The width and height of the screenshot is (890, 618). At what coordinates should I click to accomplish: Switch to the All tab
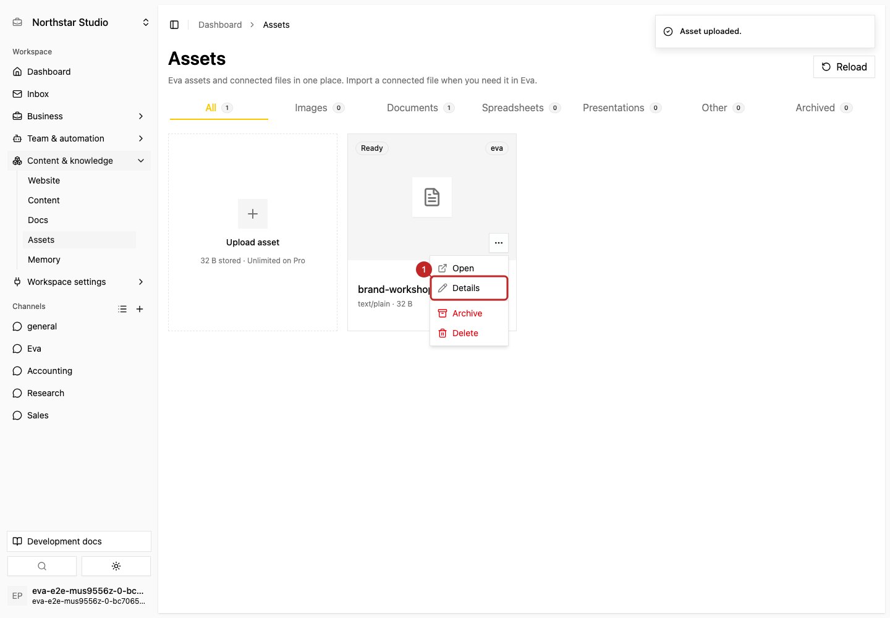(219, 108)
